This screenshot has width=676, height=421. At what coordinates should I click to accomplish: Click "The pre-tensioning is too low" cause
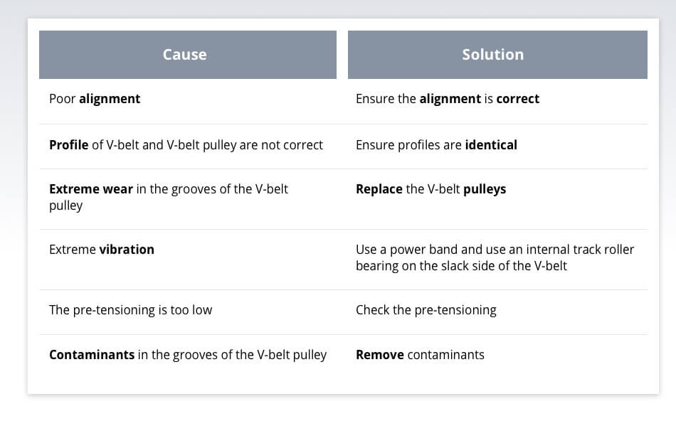(x=130, y=310)
